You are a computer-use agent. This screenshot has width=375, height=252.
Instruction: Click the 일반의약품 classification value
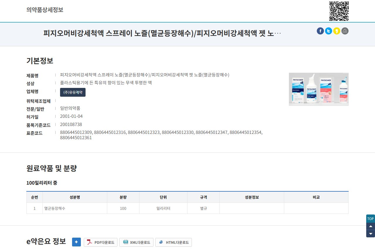(70, 108)
